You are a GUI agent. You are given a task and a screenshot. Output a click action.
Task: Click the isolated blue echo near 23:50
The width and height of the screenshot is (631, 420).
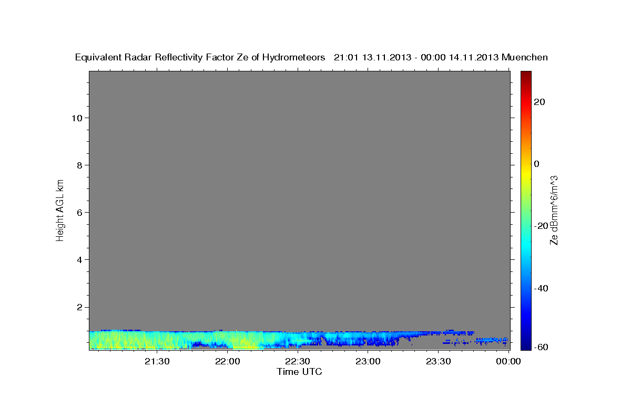[x=492, y=340]
